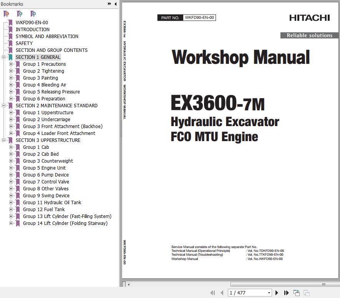Open Group 7 Control Valve bookmark
Image resolution: width=340 pixels, height=298 pixels.
click(46, 181)
